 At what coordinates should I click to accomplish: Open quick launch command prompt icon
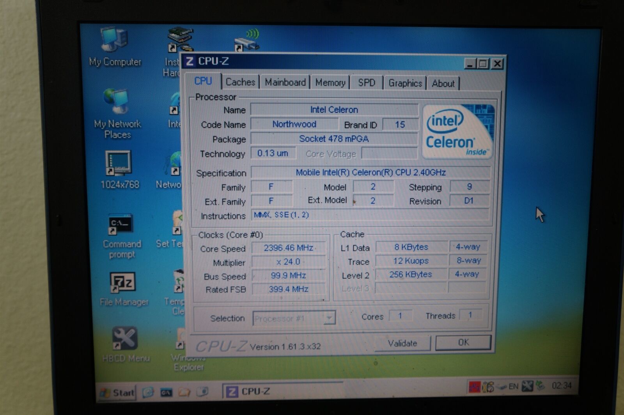(167, 392)
